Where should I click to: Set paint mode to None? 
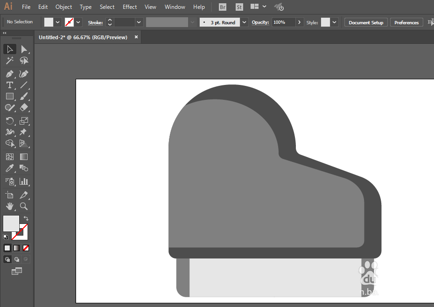[26, 248]
